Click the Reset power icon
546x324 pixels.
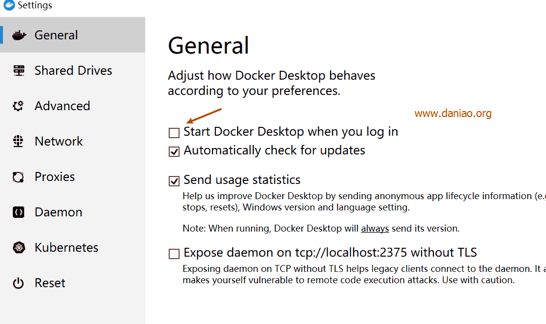click(x=18, y=283)
